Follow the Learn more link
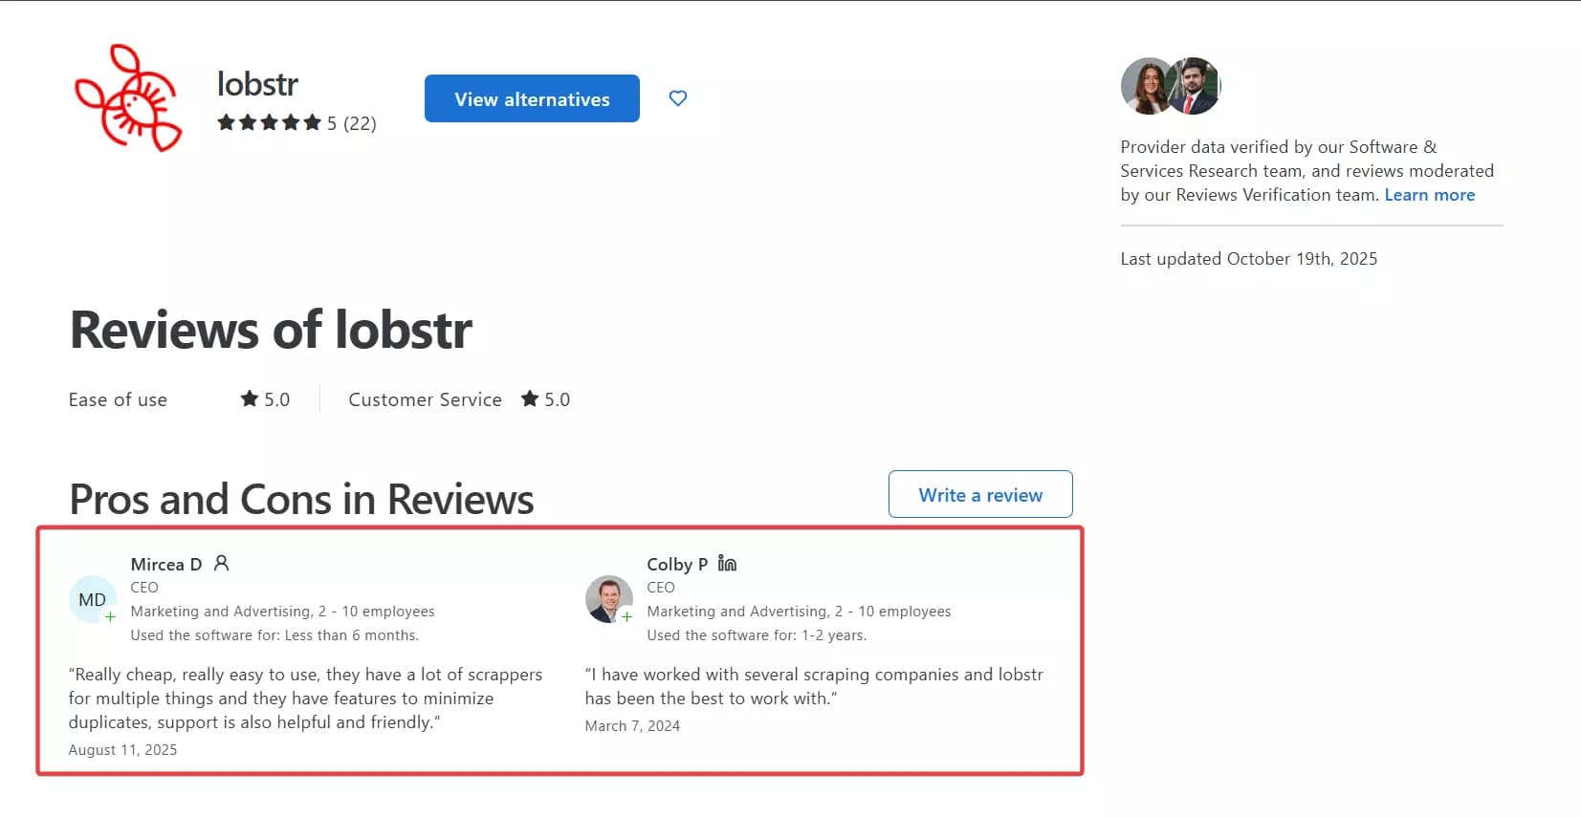1581x817 pixels. tap(1430, 195)
